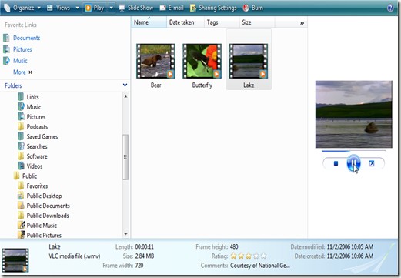Click the Frame height value 480
This screenshot has height=278, width=401.
tap(234, 246)
